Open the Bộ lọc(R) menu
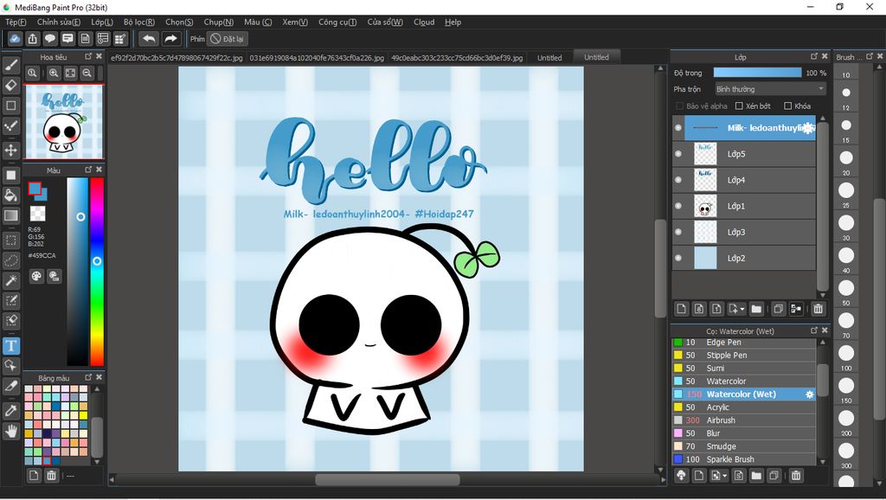This screenshot has height=500, width=886. click(139, 22)
